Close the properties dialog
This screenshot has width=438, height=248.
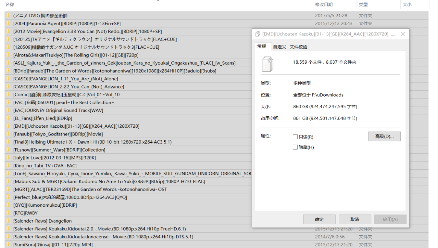click(x=403, y=34)
